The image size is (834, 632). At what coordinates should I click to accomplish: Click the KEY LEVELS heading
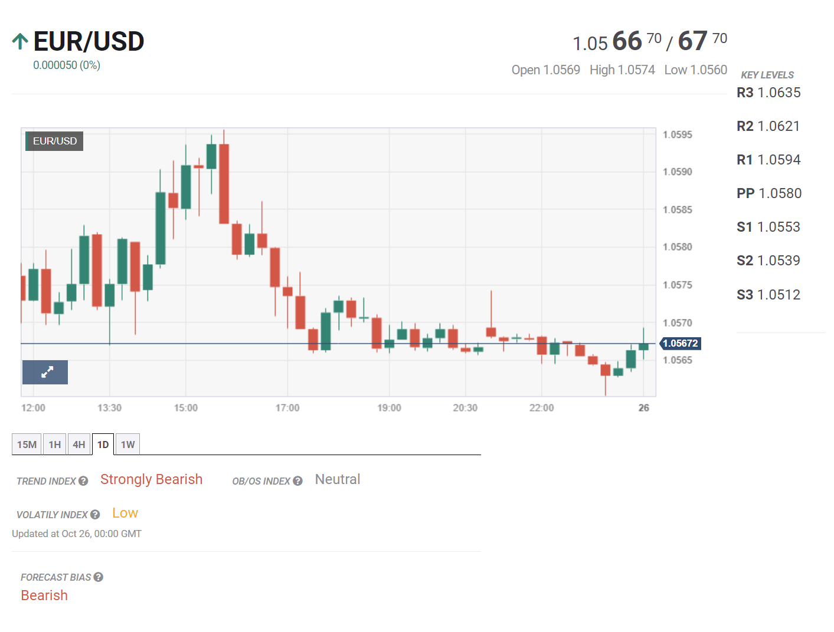coord(767,75)
